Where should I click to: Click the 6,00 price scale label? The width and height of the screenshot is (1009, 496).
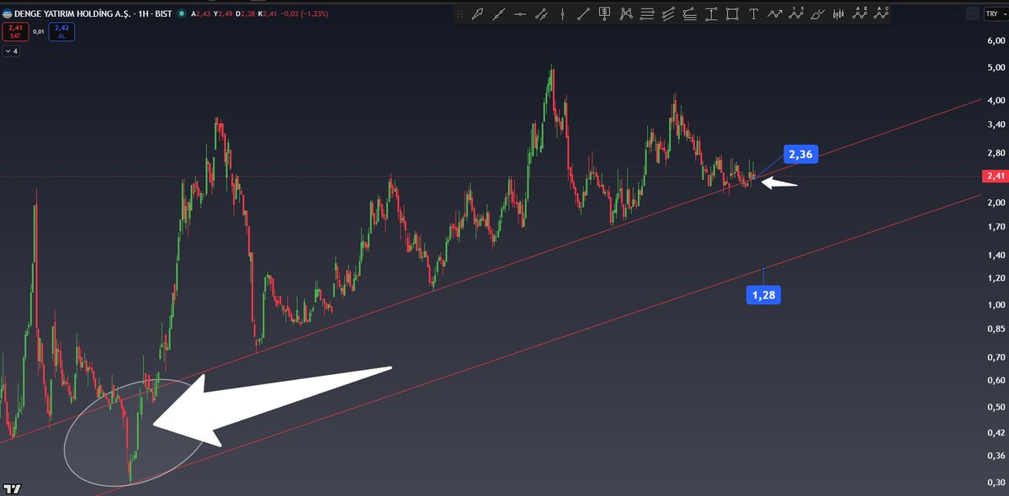coord(996,40)
